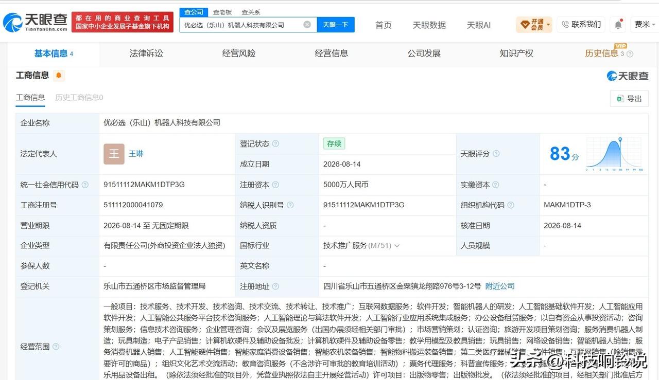Click 有限责任公司(外商投资企业法人独资) company type
This screenshot has height=380, width=659.
click(165, 246)
